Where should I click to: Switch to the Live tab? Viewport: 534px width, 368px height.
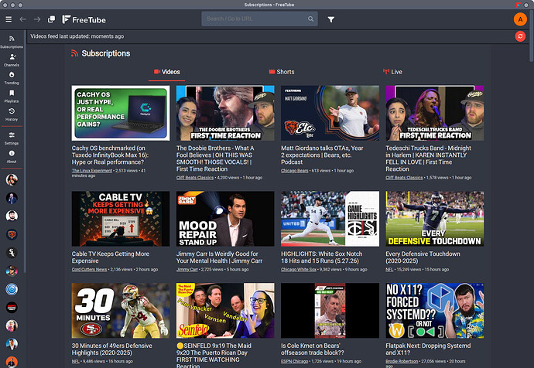pyautogui.click(x=392, y=72)
